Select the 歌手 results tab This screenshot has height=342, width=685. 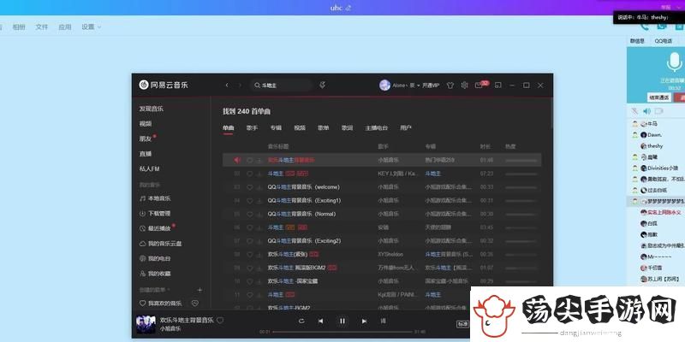(252, 127)
